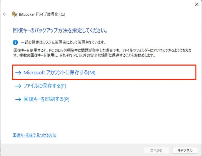This screenshot has height=156, width=202.
Task: Click the recovery key description paragraph
Action: click(102, 53)
